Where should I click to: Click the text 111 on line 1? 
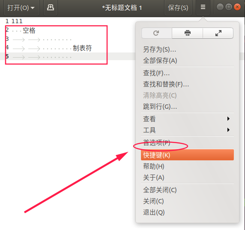17,21
